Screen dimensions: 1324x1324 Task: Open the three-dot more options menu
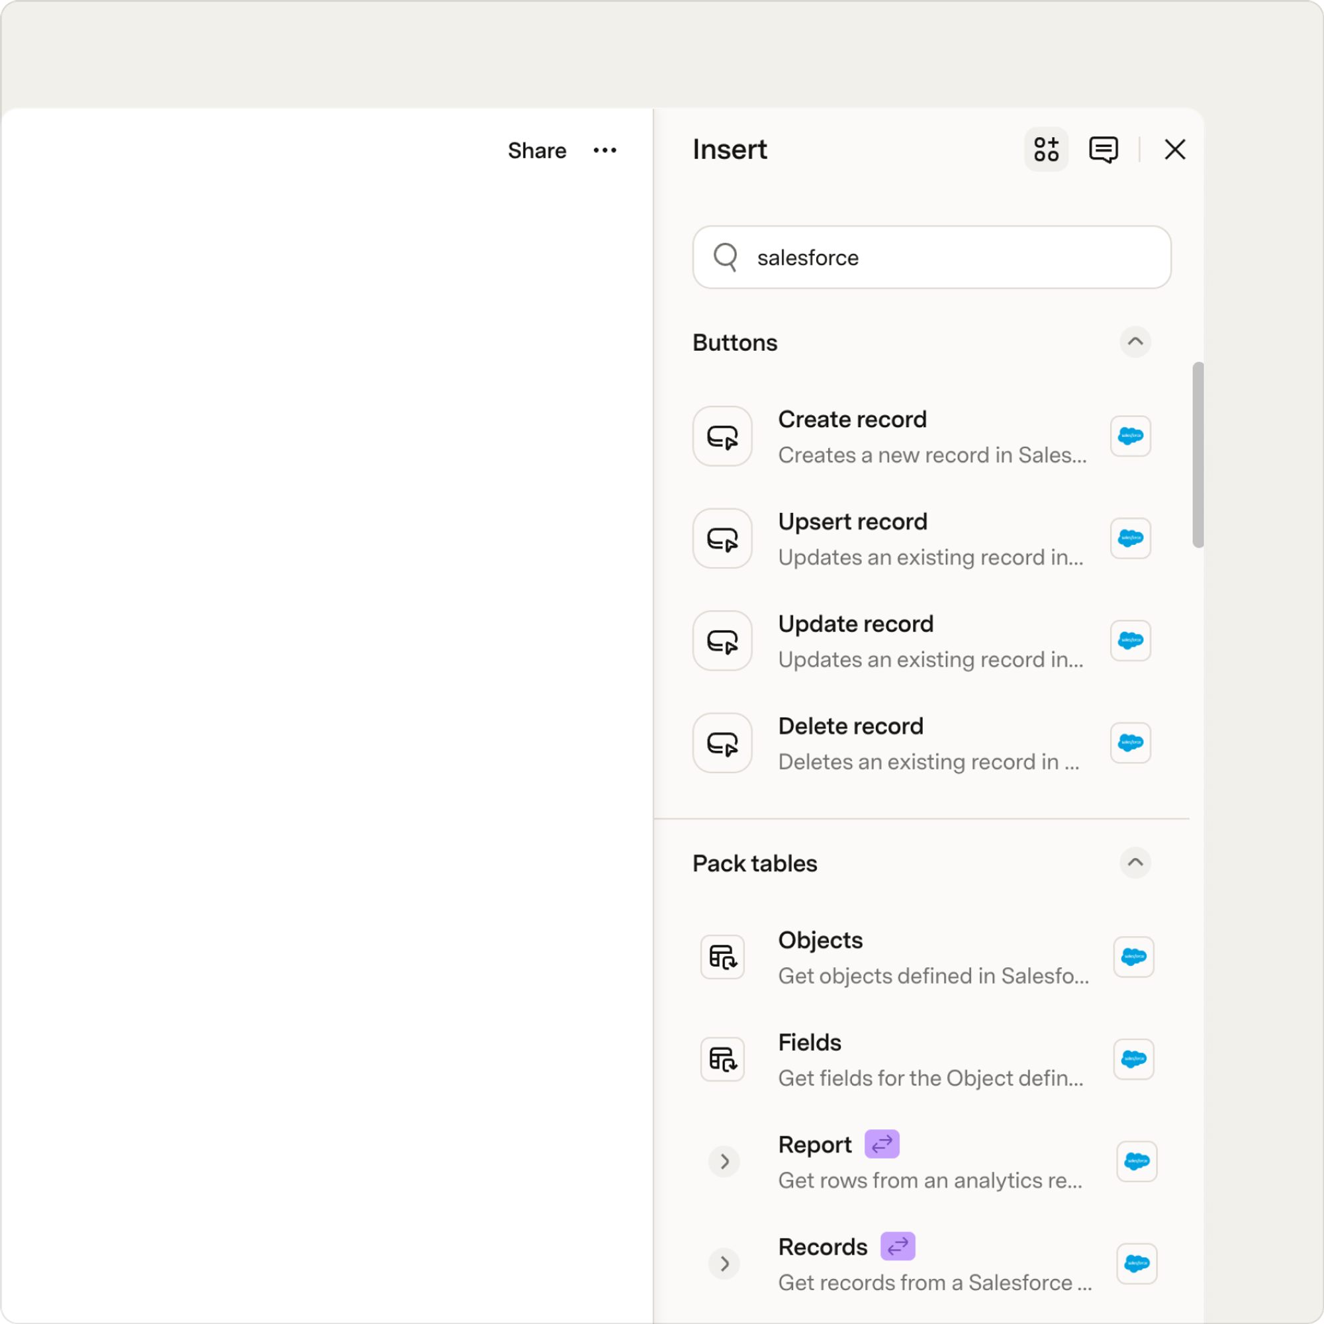coord(604,150)
